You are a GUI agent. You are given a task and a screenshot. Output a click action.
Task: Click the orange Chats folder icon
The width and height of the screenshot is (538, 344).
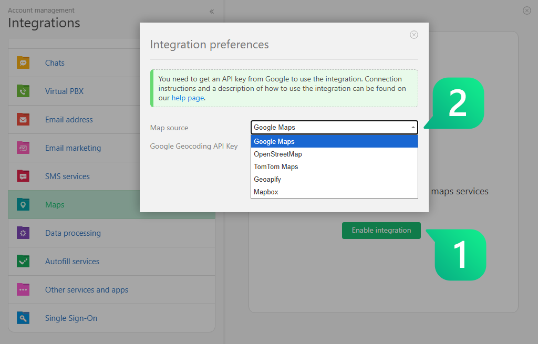coord(23,63)
